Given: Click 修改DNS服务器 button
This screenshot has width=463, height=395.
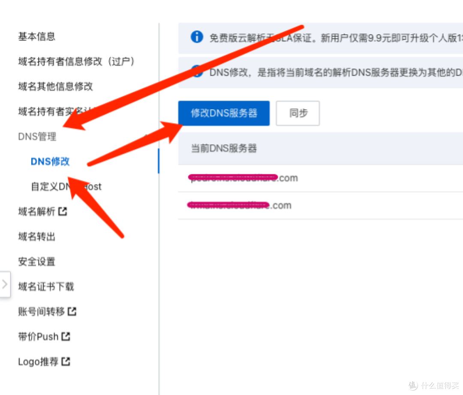Looking at the screenshot, I should (223, 113).
